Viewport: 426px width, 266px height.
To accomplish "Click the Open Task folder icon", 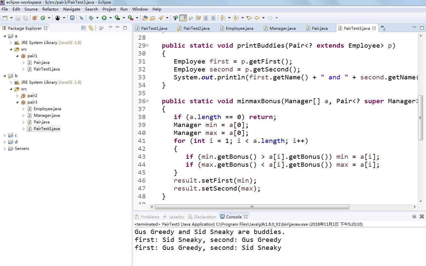I will click(152, 18).
